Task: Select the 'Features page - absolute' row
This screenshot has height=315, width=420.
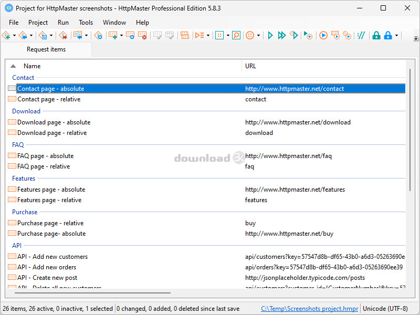Action: pos(206,190)
